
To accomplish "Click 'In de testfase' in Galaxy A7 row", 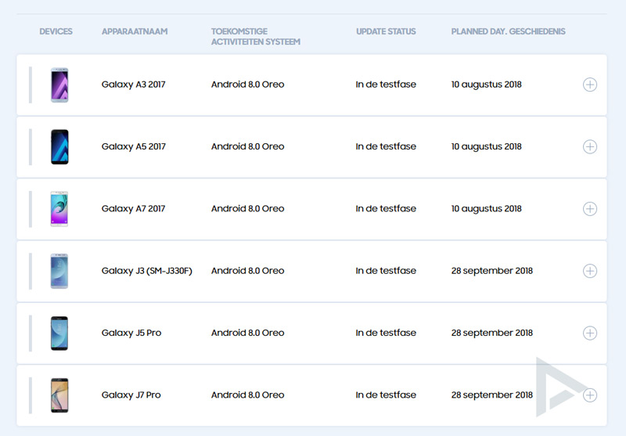I will (386, 209).
